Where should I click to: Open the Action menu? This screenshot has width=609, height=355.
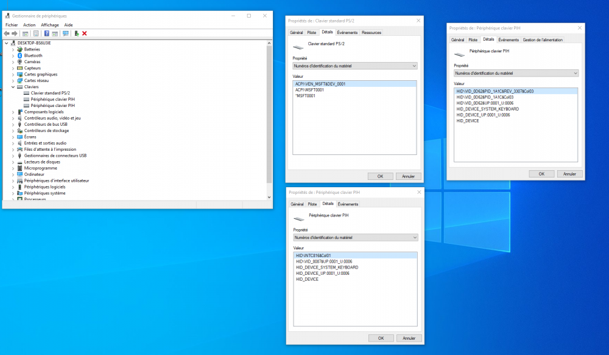(x=29, y=25)
